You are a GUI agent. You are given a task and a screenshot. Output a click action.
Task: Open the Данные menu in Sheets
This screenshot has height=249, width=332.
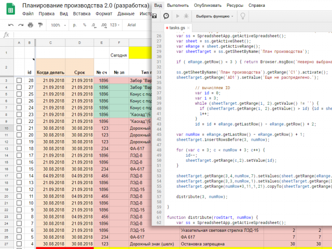click(x=126, y=14)
